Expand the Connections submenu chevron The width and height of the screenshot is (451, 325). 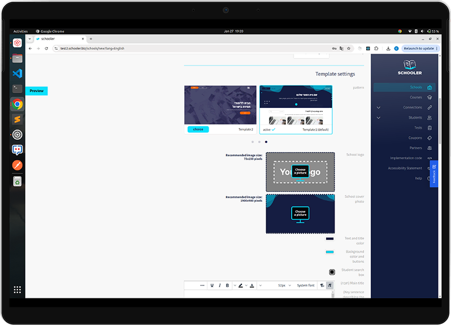(378, 107)
